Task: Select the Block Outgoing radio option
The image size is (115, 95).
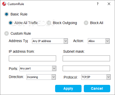Action: [49, 23]
